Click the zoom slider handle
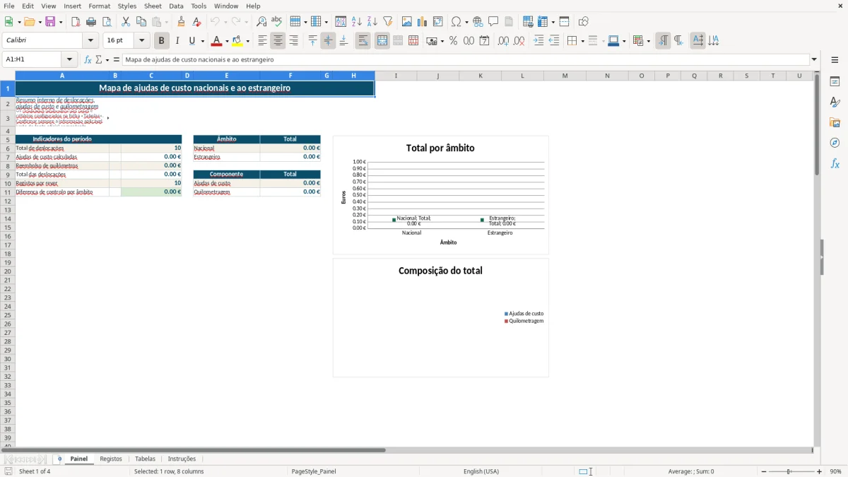 click(789, 471)
